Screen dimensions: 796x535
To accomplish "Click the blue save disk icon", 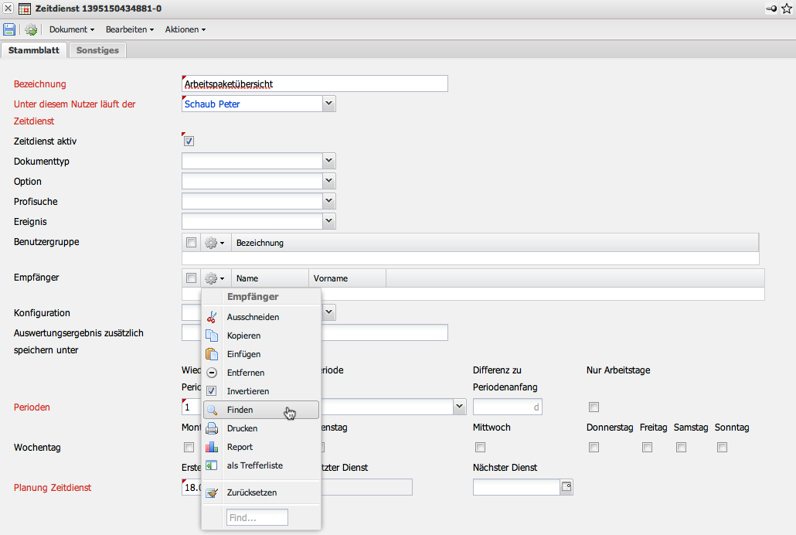I will point(9,29).
